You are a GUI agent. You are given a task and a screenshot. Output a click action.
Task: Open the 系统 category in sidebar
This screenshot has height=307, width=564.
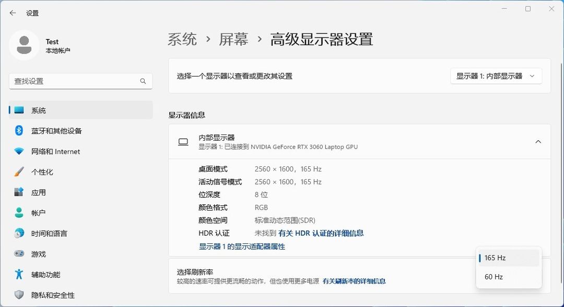click(81, 110)
